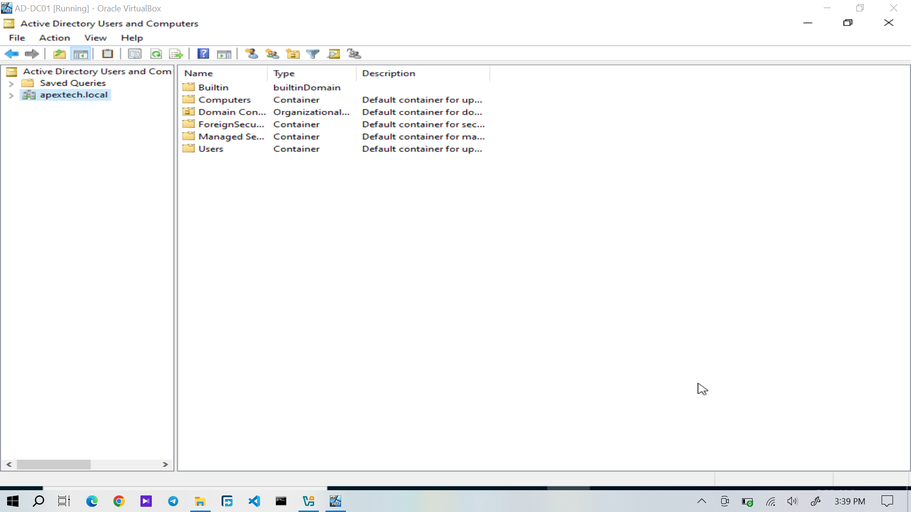
Task: Click the 'Default container for sec...' description
Action: (423, 125)
